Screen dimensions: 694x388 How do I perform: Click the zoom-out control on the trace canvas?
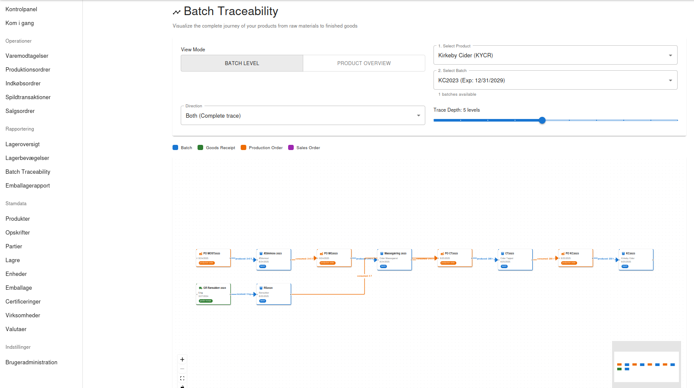click(x=182, y=369)
